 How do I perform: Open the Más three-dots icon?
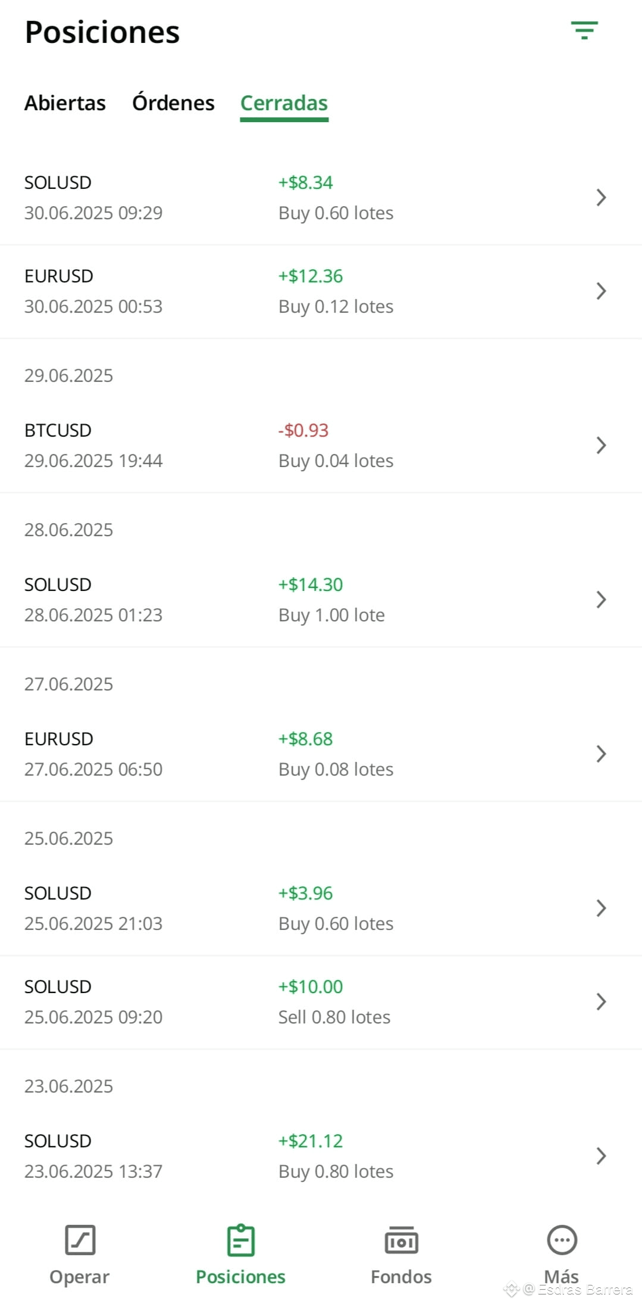point(562,1240)
